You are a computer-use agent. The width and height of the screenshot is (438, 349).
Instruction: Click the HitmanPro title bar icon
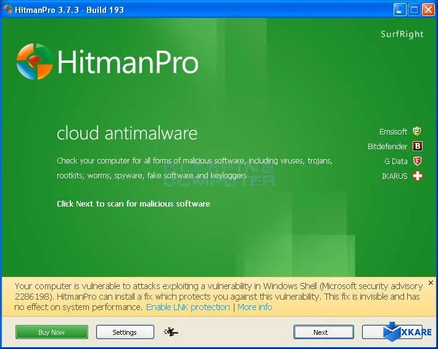(x=8, y=9)
